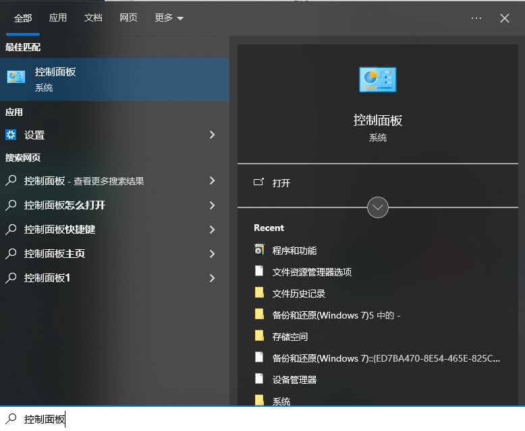Expand arrow next to 控制面板怎么打开
The image size is (525, 431).
point(212,205)
